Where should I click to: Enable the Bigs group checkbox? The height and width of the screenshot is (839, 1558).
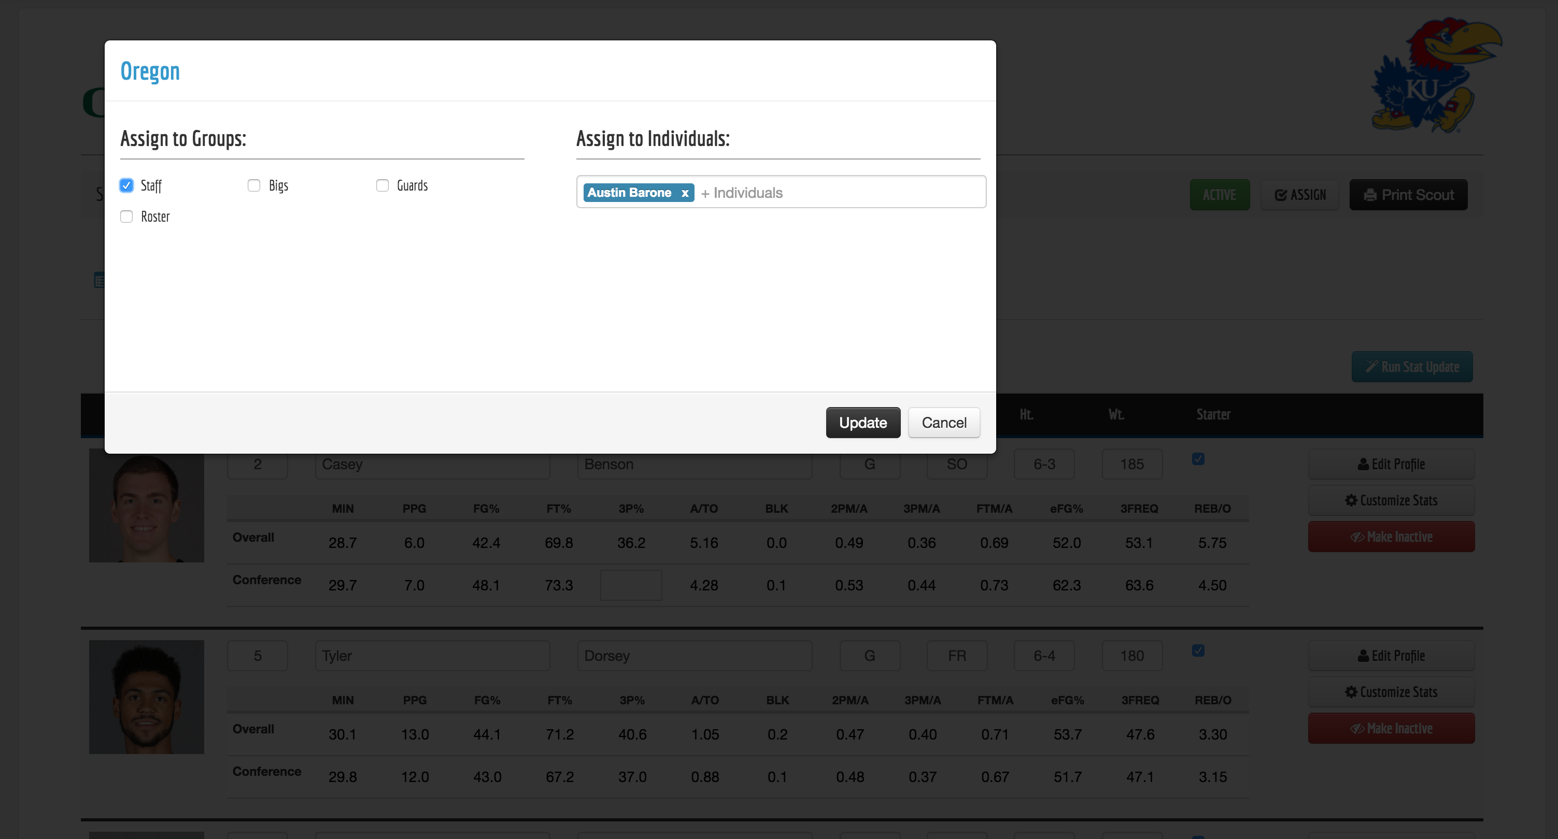[254, 185]
